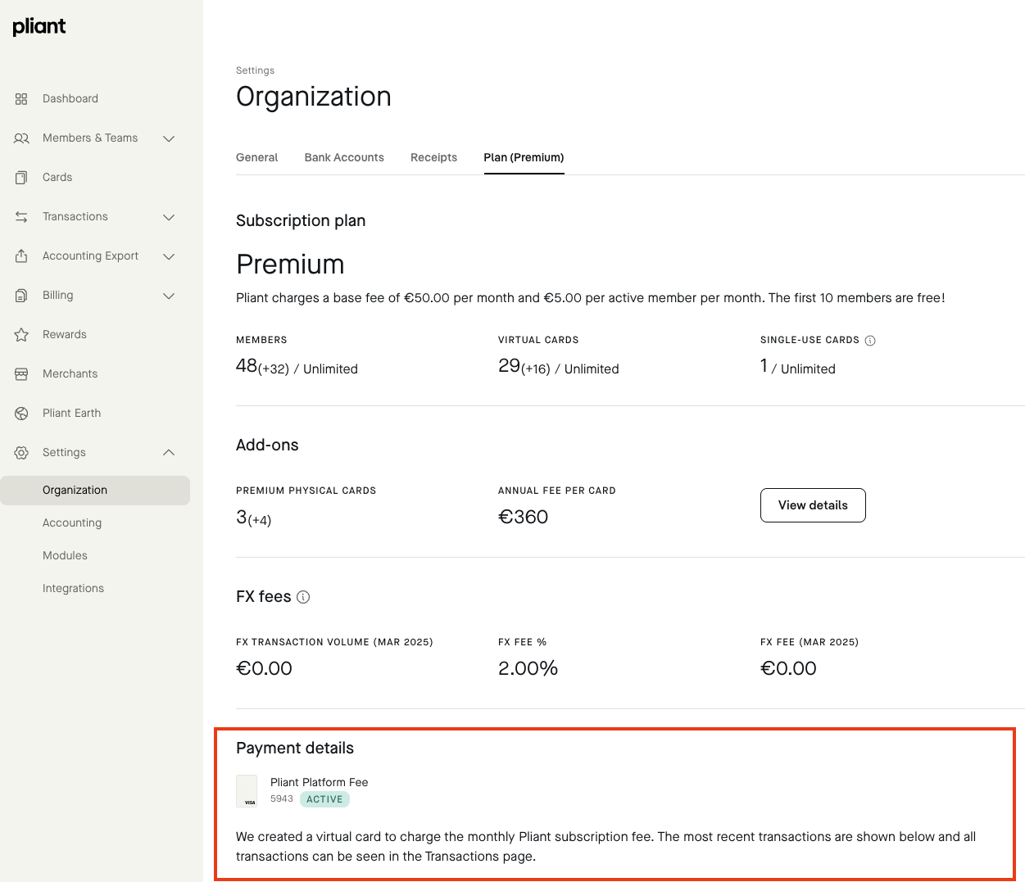Click info icon beside FX fees heading

303,597
